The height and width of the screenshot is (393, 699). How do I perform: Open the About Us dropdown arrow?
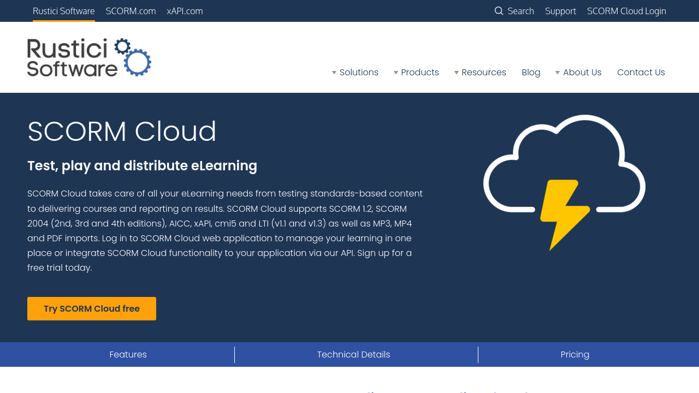[558, 73]
